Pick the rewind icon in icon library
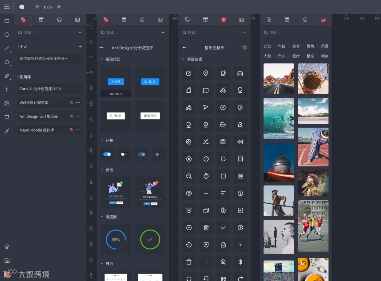The image size is (381, 281). tap(240, 142)
